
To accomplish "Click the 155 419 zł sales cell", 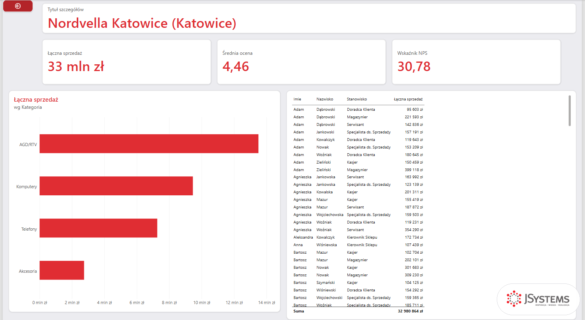I will pos(414,200).
